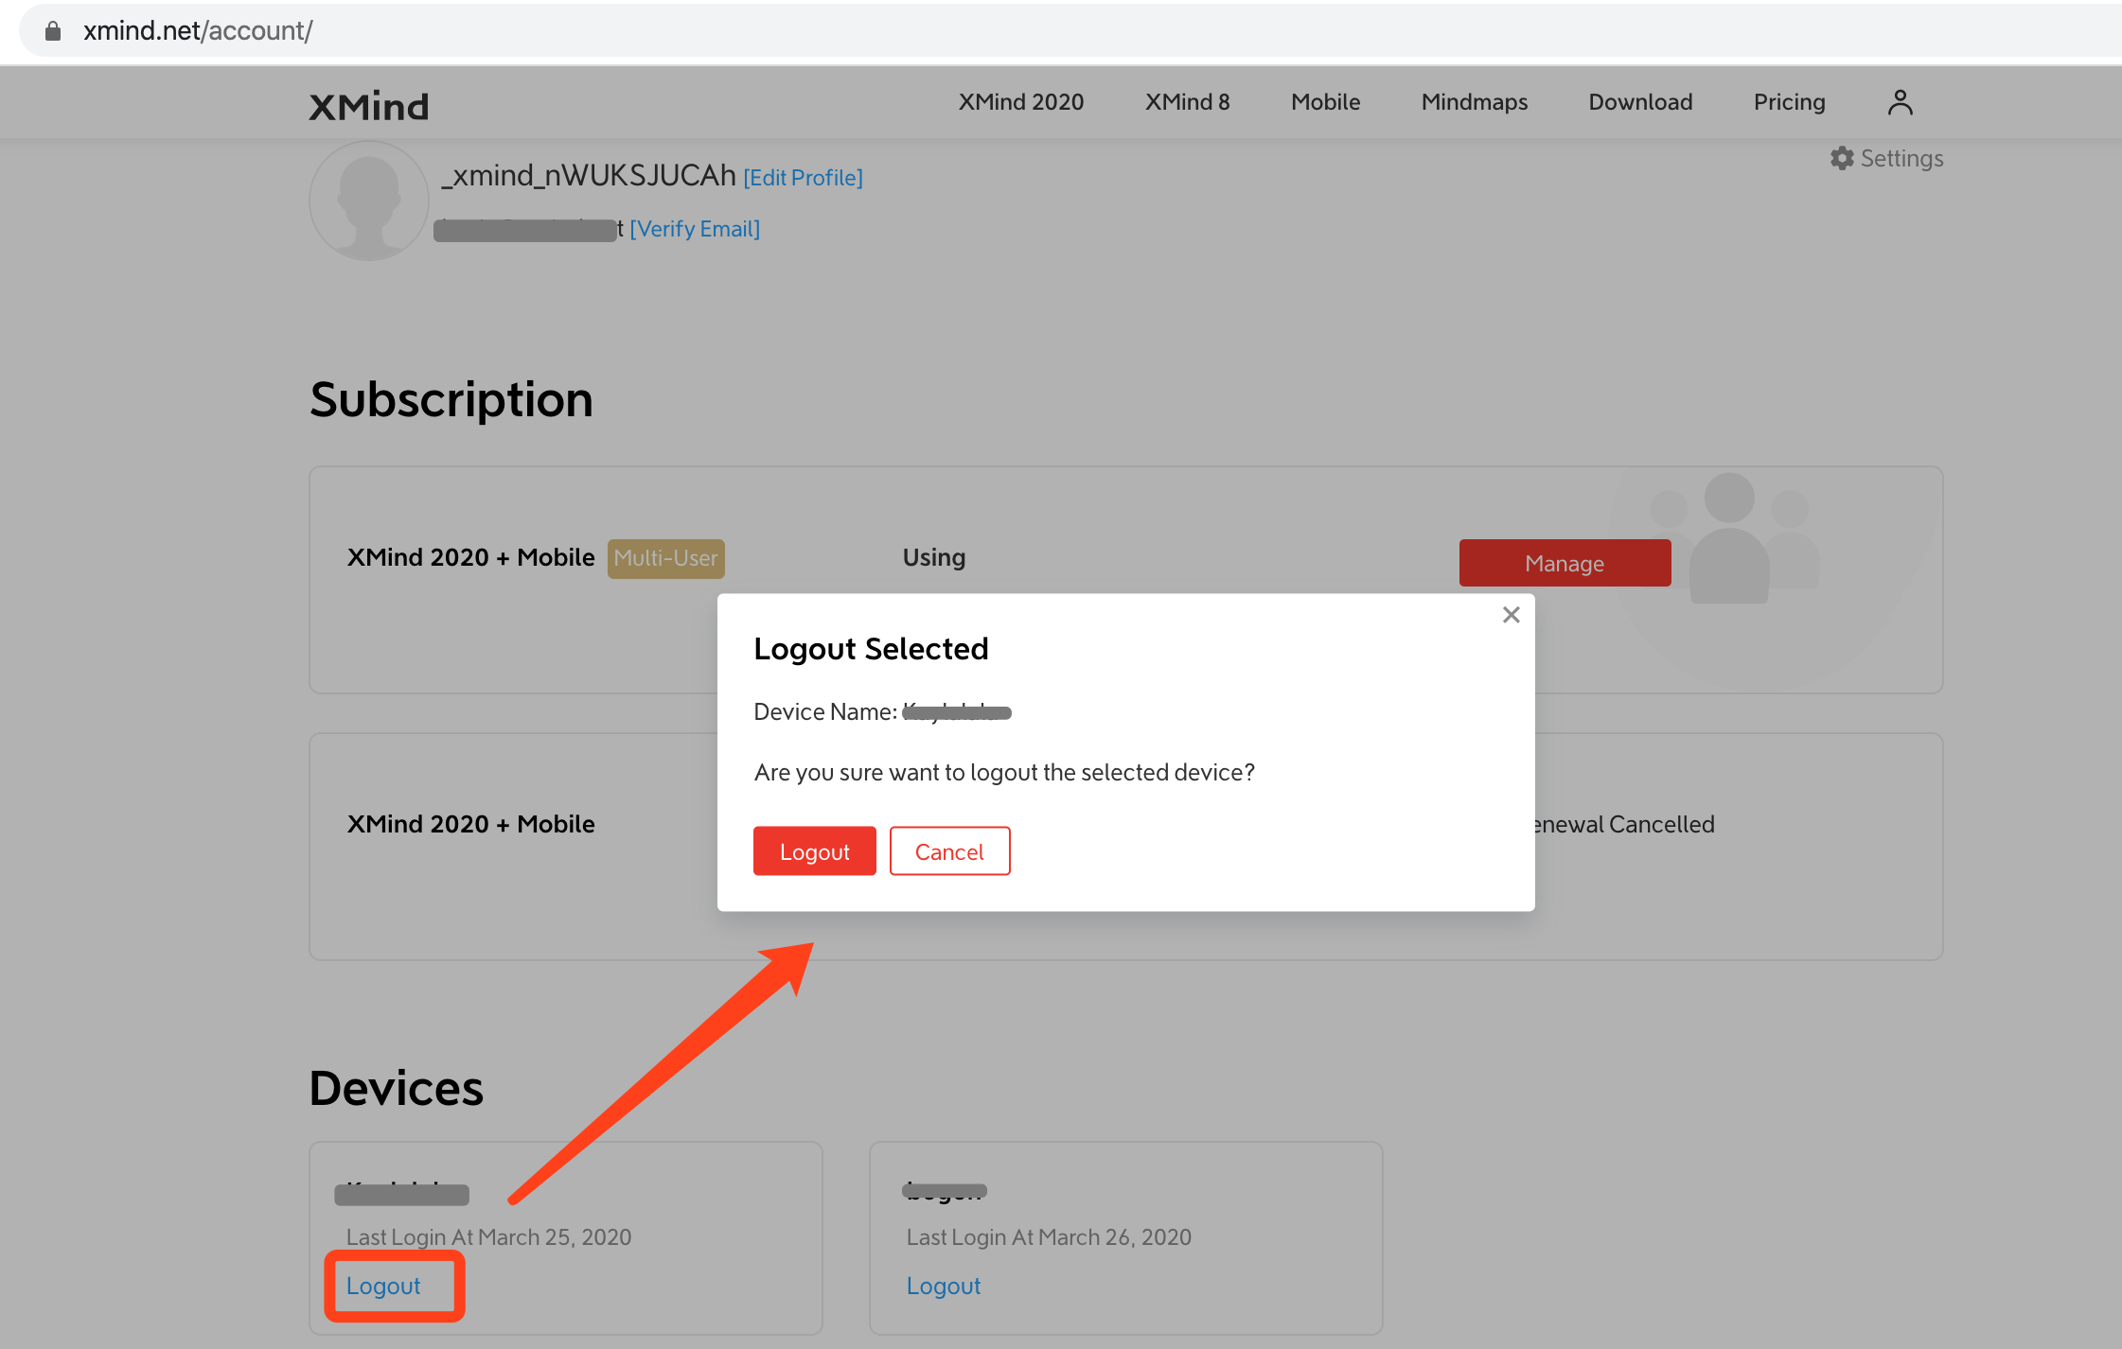Log out device last used March 25, 2020

pyautogui.click(x=383, y=1286)
